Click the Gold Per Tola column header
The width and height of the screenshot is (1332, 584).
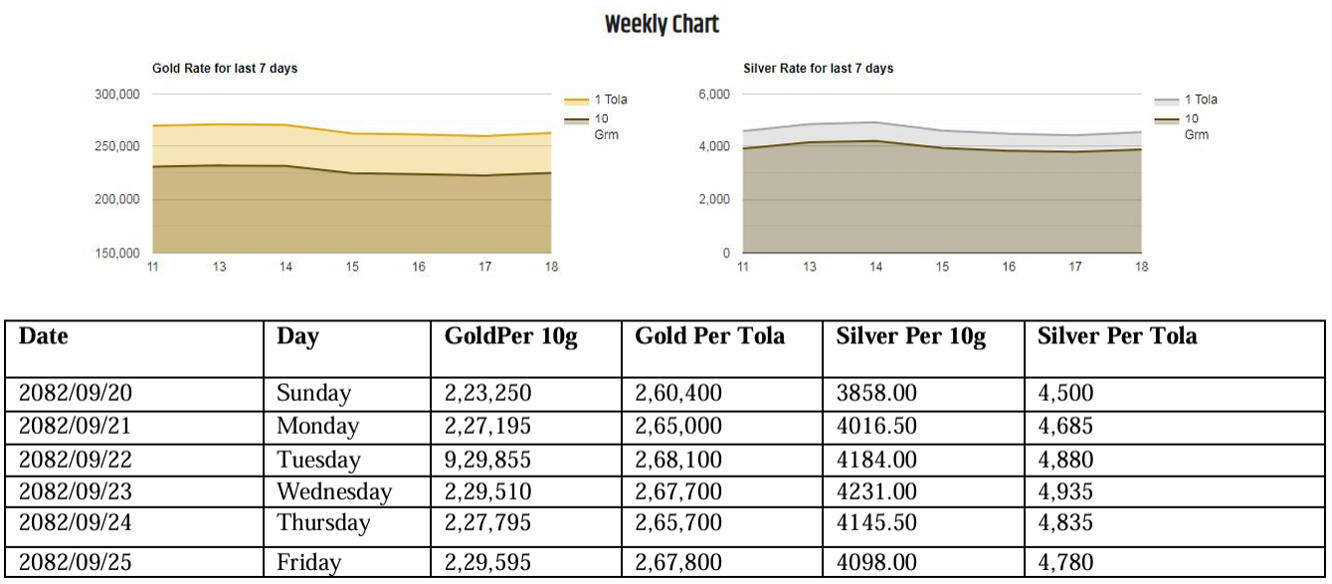pos(709,336)
